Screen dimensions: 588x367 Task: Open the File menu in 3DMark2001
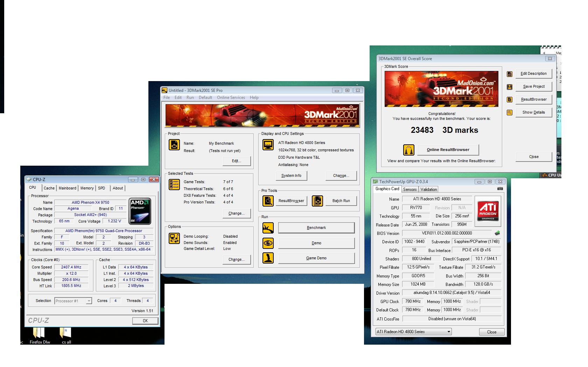coord(167,98)
